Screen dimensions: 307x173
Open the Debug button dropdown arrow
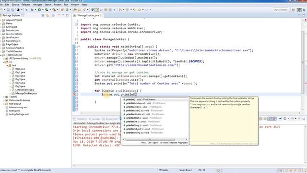click(35, 10)
